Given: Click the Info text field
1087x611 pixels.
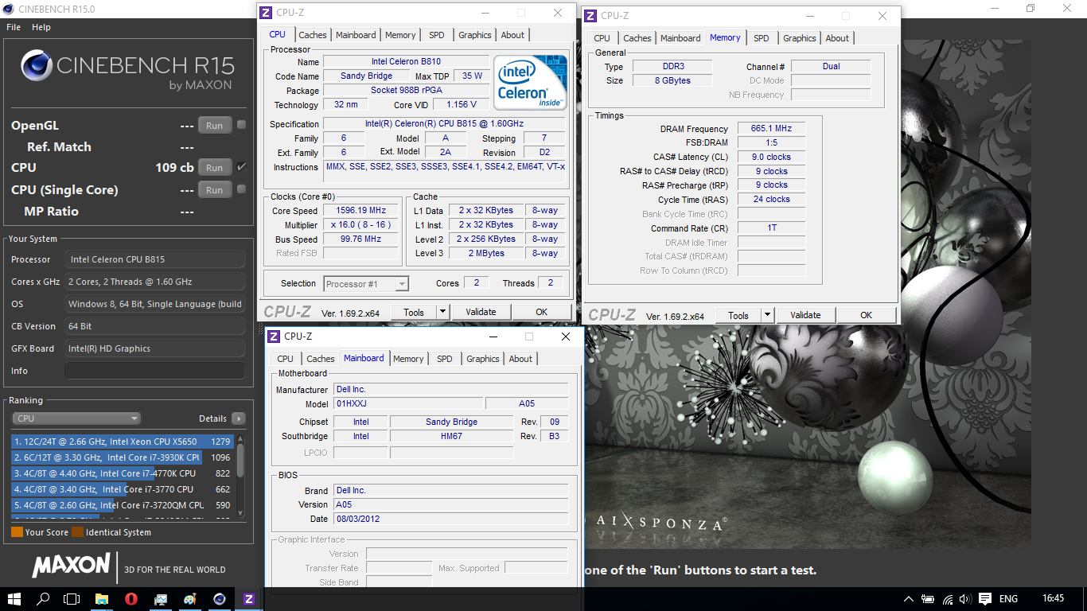Looking at the screenshot, I should (155, 371).
